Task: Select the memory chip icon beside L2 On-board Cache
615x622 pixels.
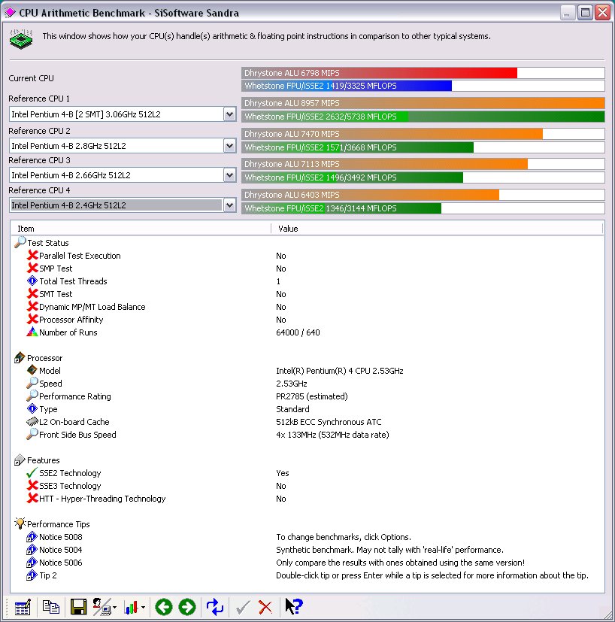Action: pyautogui.click(x=32, y=422)
